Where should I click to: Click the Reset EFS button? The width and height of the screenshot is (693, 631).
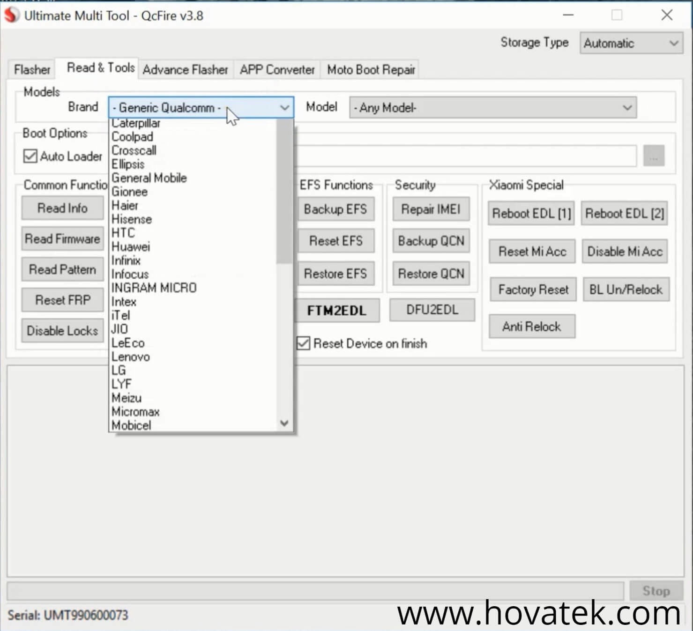335,241
